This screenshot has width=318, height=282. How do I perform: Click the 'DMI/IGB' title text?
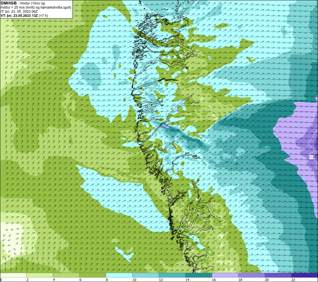point(9,3)
